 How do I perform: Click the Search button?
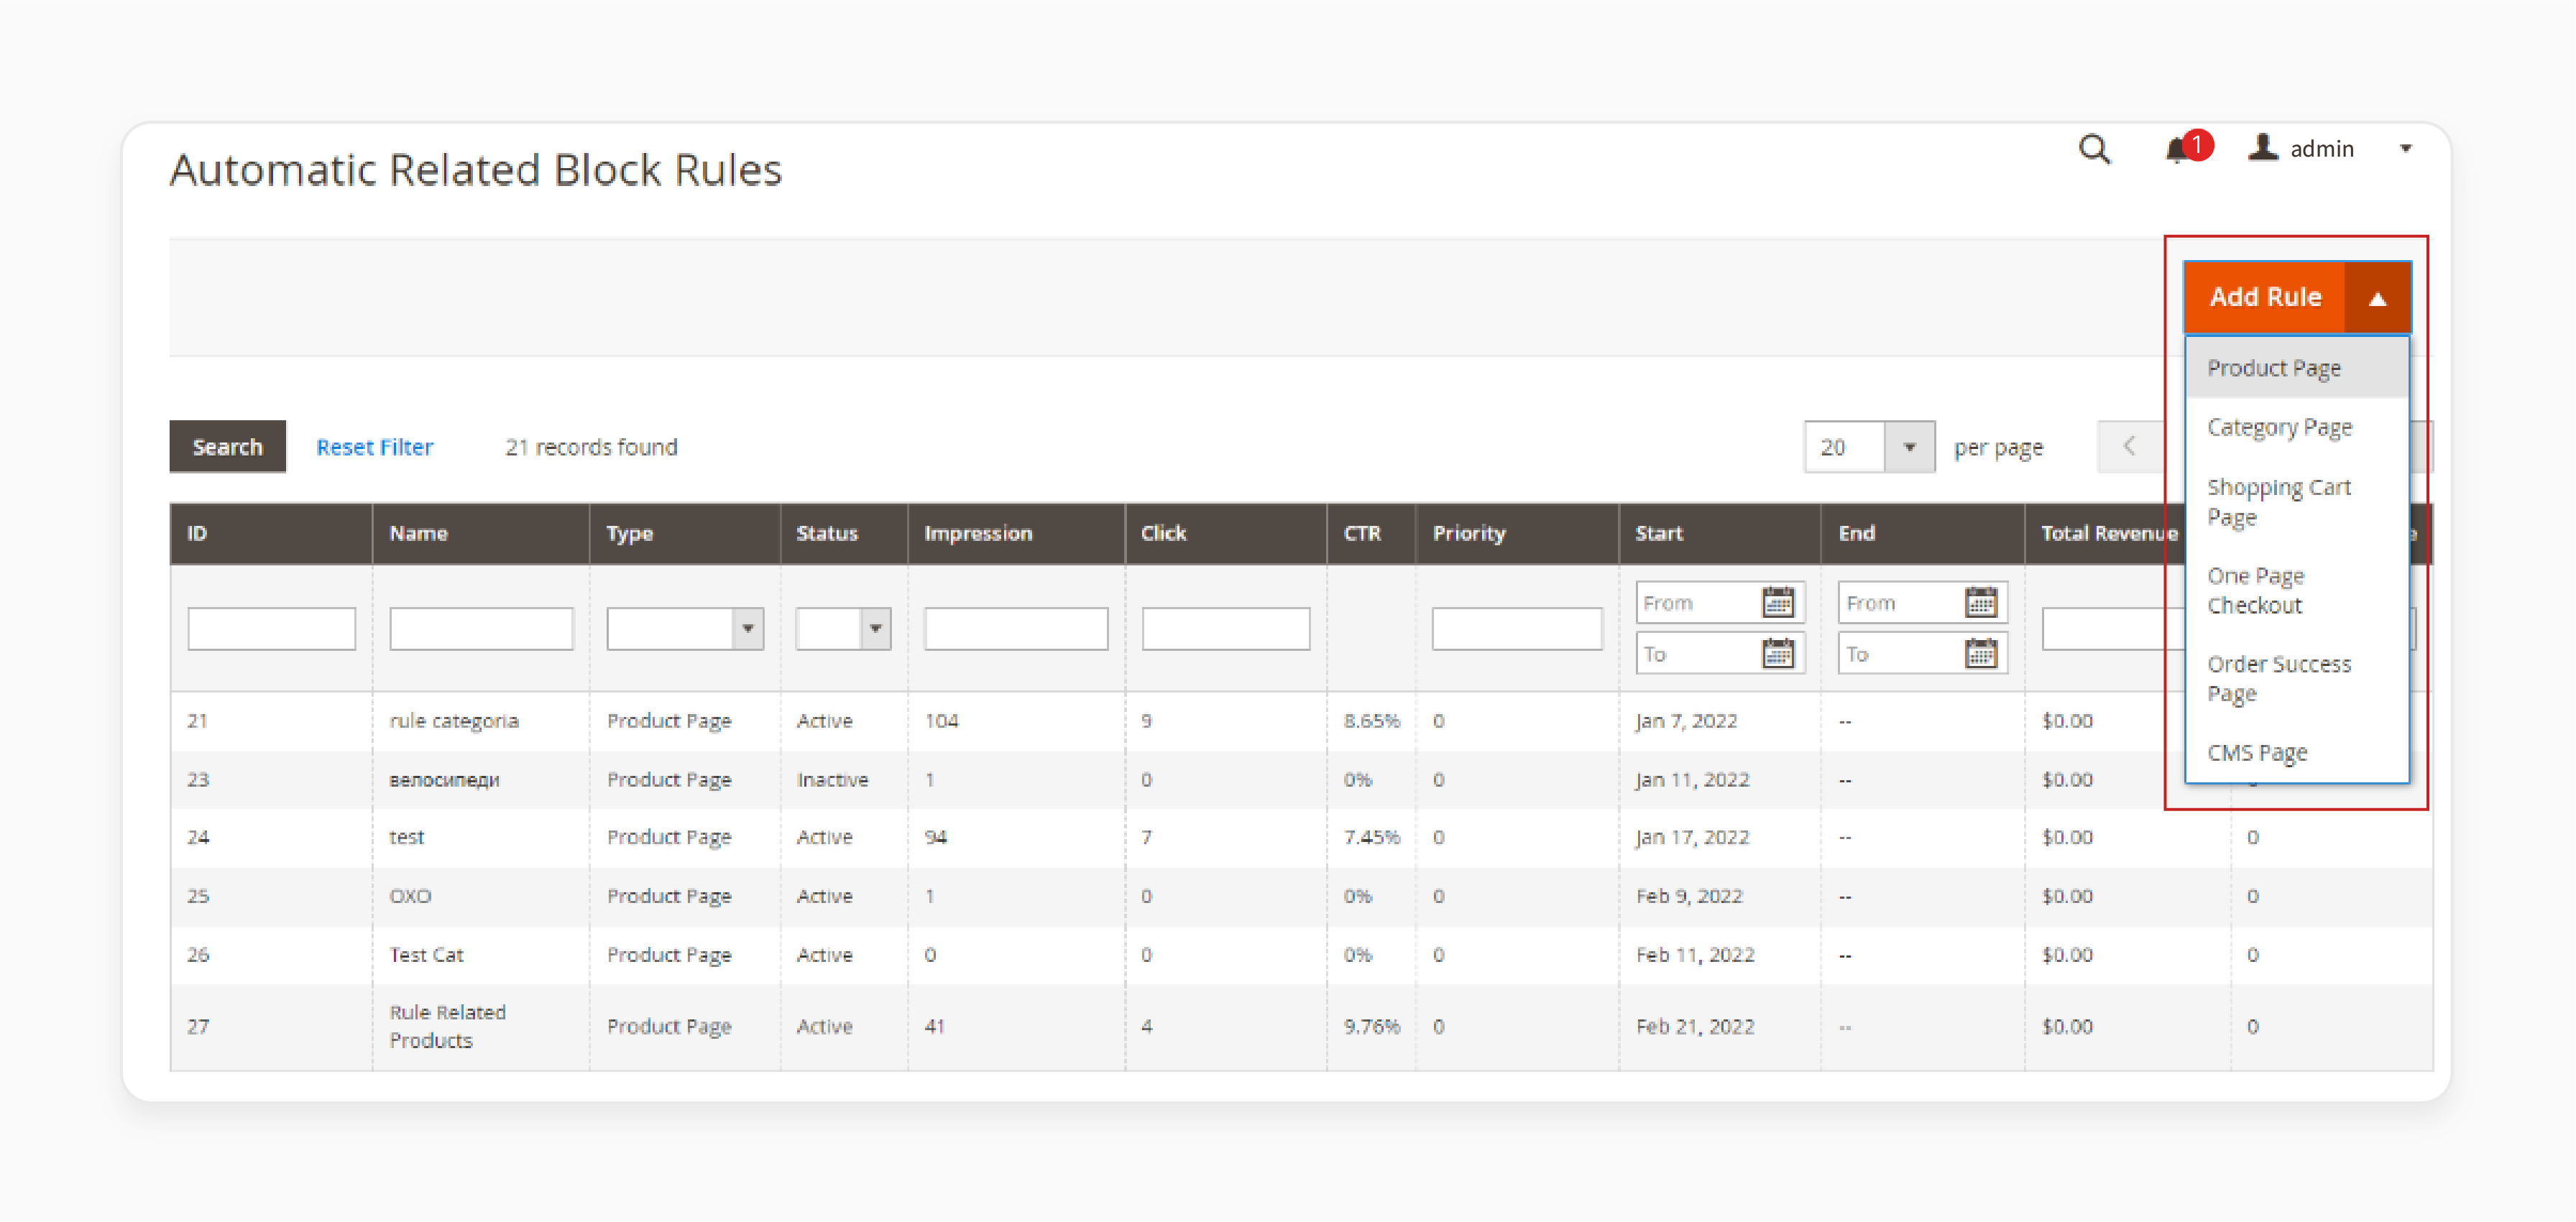pyautogui.click(x=225, y=447)
